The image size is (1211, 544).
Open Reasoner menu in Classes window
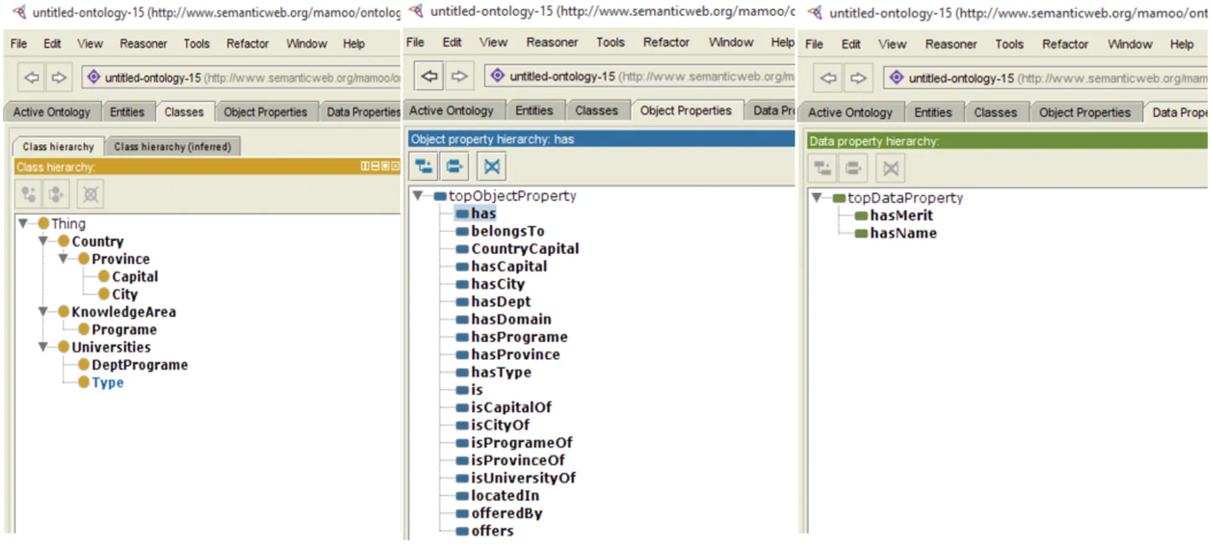click(143, 43)
